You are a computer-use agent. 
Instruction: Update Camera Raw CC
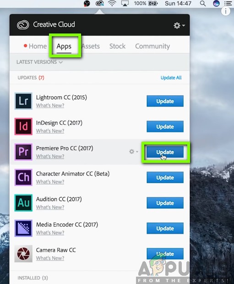point(165,254)
